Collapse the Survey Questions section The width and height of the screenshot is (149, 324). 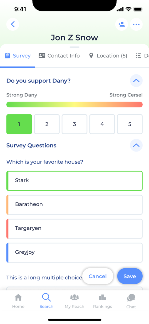coord(136,146)
